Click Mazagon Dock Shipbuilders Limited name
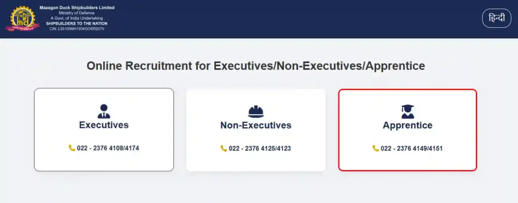Screen dimensions: 518x203 coord(77,8)
